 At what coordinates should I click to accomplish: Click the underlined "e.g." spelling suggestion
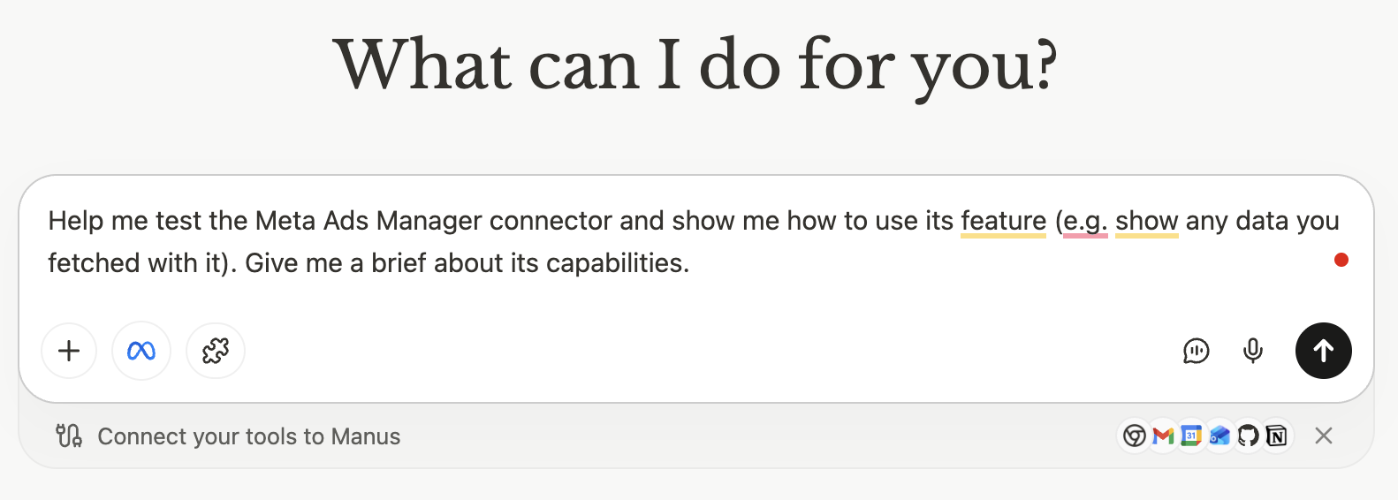click(1085, 221)
